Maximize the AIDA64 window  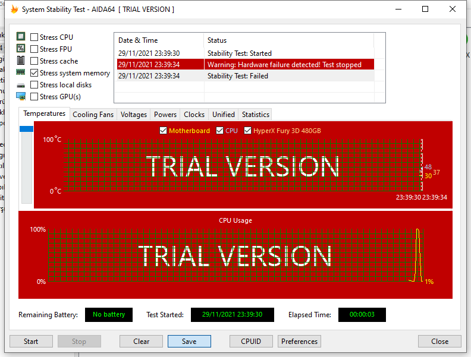pyautogui.click(x=425, y=10)
